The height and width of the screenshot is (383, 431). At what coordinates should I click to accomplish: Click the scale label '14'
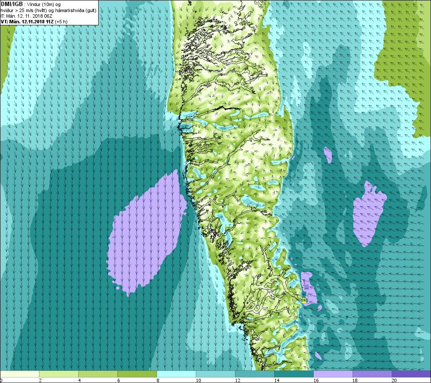point(277,380)
